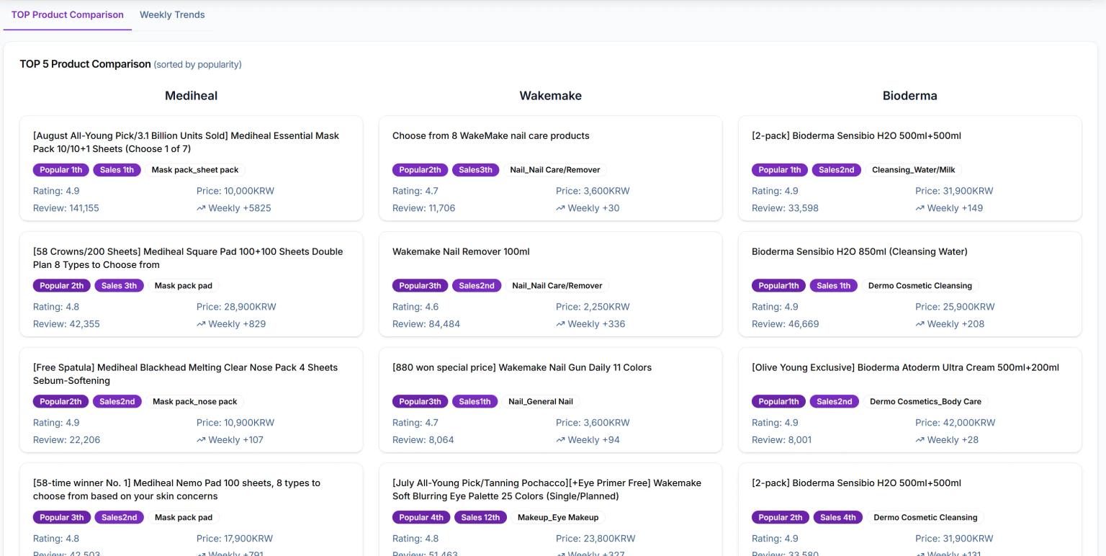Click the Price: 25,900KRW value
Image resolution: width=1106 pixels, height=556 pixels.
[x=955, y=307]
